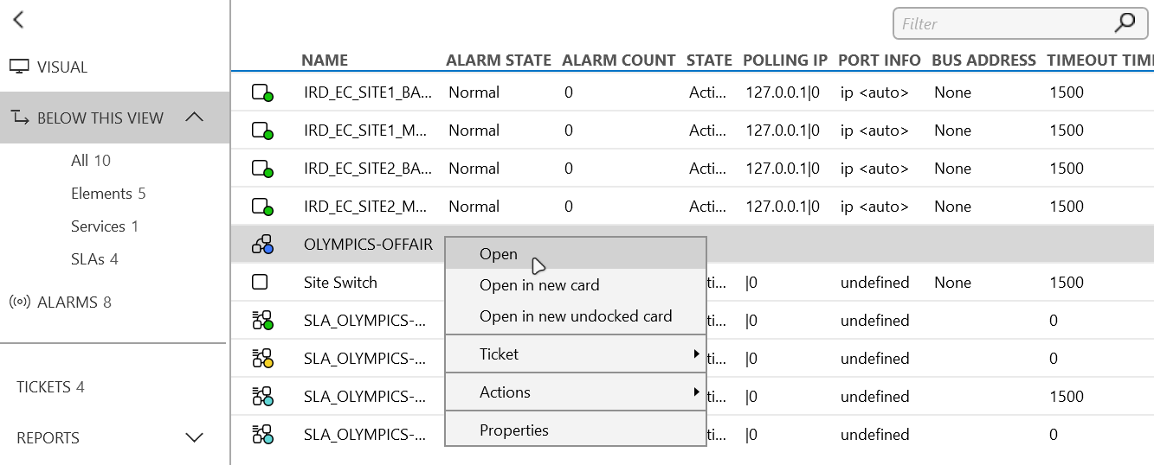Click the search magnifier icon in Filter
This screenshot has width=1154, height=465.
pyautogui.click(x=1125, y=23)
